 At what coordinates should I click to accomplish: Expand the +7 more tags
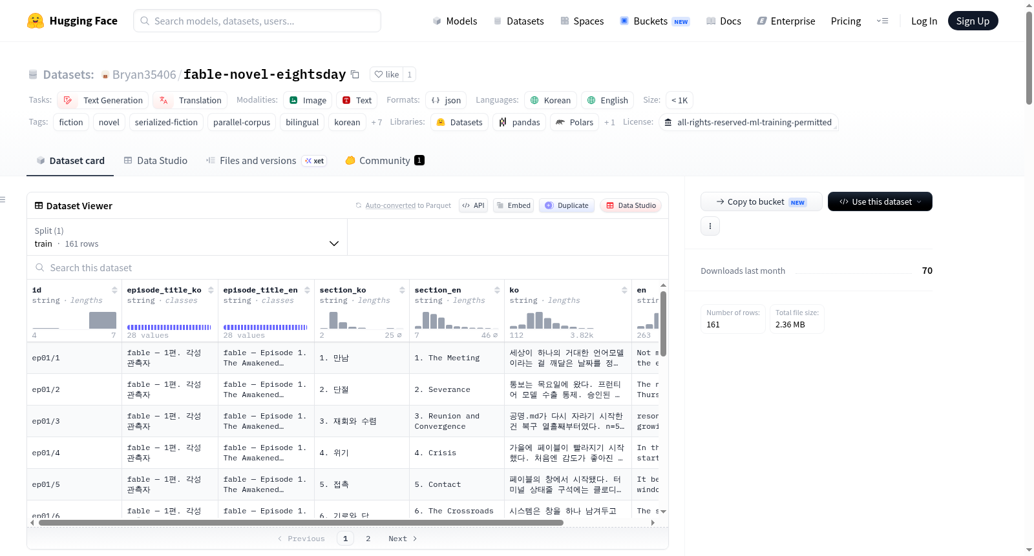coord(377,122)
